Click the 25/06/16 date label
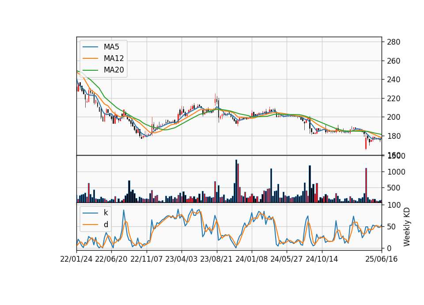The image size is (424, 305). pyautogui.click(x=382, y=259)
